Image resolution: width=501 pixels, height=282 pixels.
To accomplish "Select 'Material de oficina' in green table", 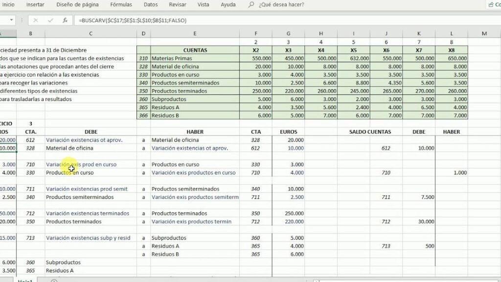I will point(195,67).
